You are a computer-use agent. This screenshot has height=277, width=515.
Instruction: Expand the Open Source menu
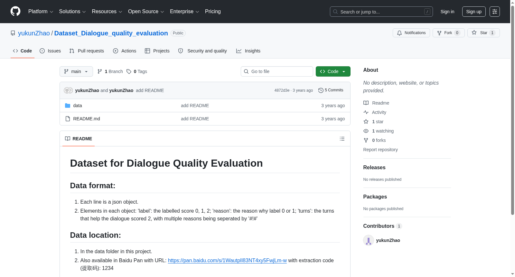point(146,12)
